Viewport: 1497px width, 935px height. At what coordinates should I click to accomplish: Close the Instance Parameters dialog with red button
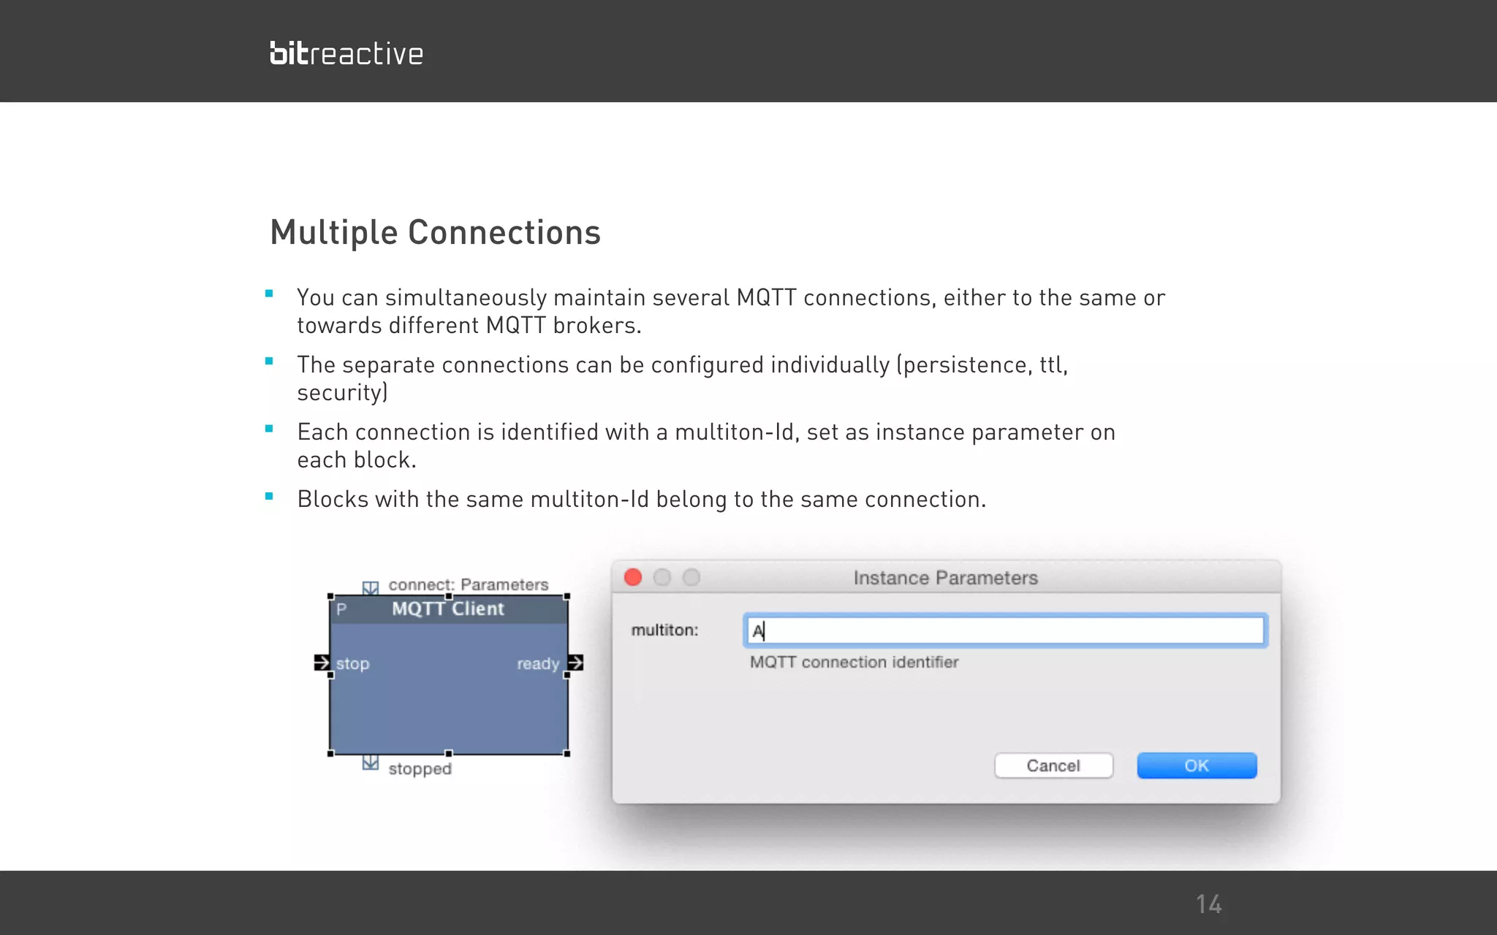(633, 578)
